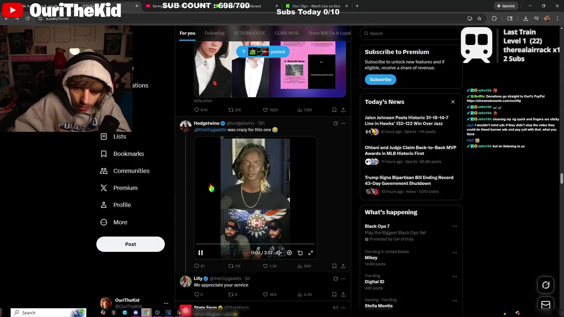Share Lilly's post
This screenshot has width=564, height=317.
343,295
